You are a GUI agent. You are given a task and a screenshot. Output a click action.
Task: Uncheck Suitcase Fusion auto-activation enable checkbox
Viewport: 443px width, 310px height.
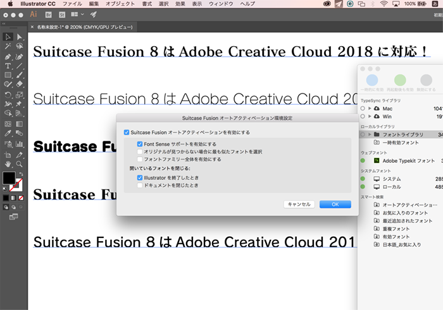point(127,132)
